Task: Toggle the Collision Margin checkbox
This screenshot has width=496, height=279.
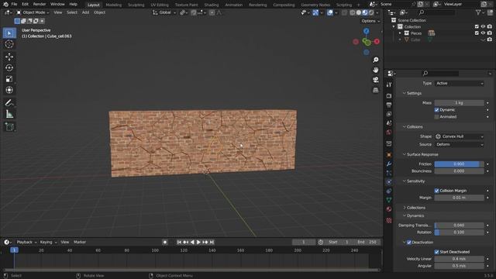Action: [437, 191]
